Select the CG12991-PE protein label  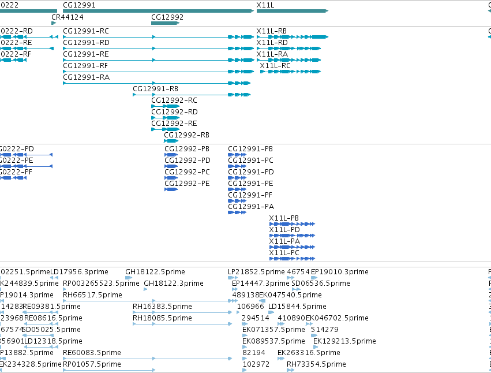[x=250, y=184]
